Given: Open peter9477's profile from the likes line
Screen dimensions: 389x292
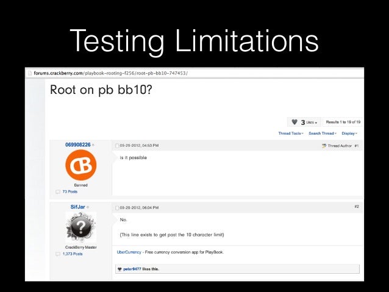Looking at the screenshot, I should coord(132,269).
